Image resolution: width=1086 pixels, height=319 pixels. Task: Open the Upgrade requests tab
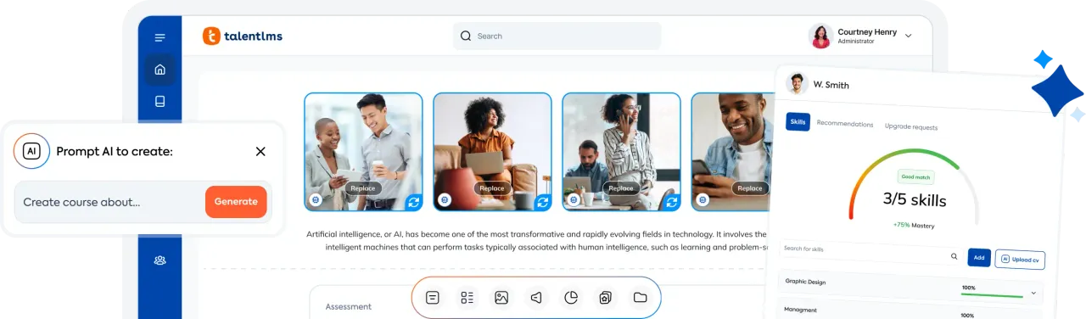[x=911, y=127]
